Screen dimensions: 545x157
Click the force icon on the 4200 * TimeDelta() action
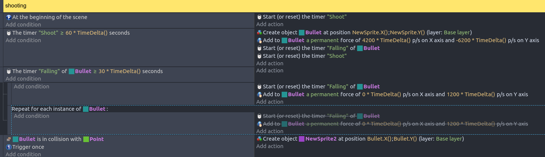point(259,40)
